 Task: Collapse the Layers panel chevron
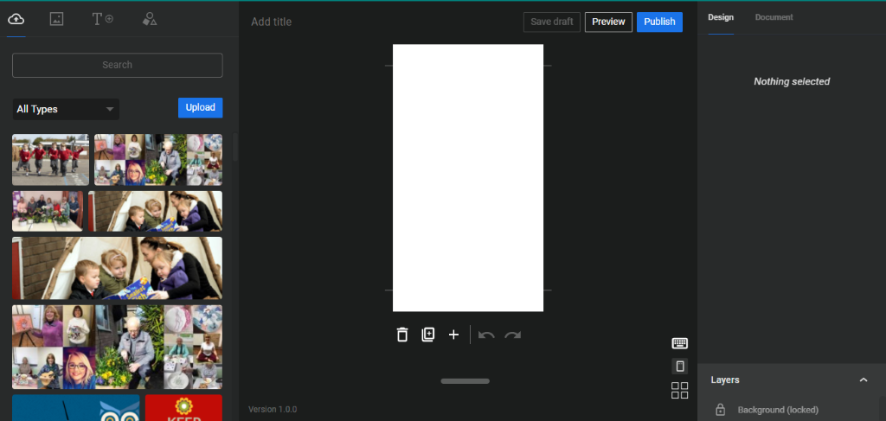(864, 380)
